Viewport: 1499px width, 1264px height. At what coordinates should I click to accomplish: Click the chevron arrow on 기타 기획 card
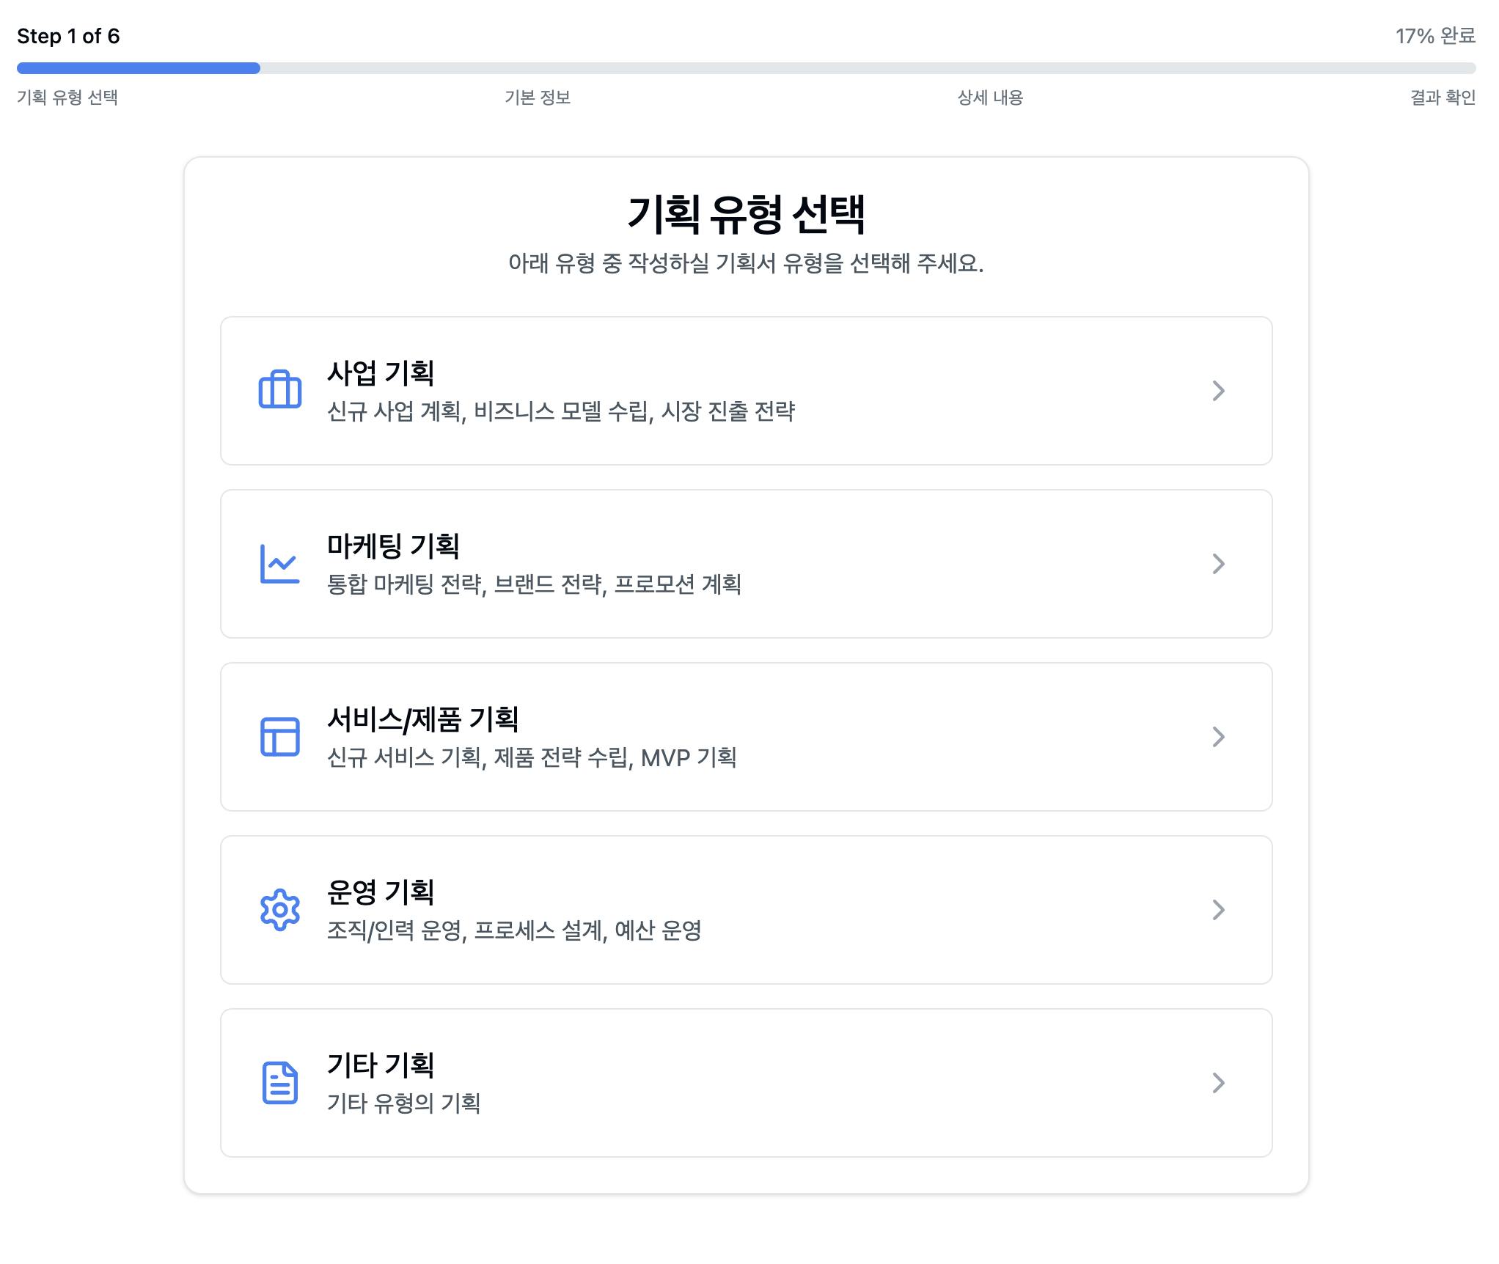[x=1218, y=1083]
